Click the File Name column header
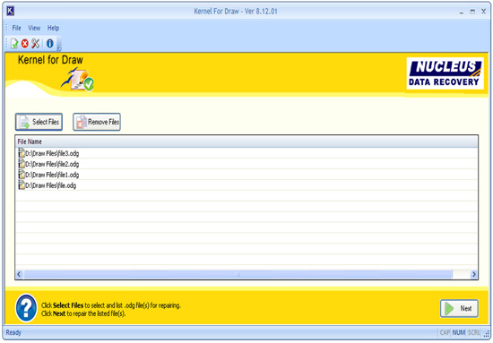Image resolution: width=493 pixels, height=343 pixels. 246,141
